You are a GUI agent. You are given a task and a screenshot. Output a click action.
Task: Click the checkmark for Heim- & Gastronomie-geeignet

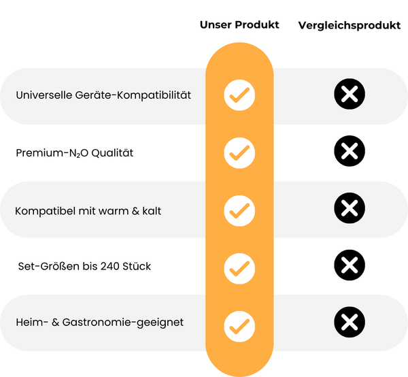pos(239,323)
